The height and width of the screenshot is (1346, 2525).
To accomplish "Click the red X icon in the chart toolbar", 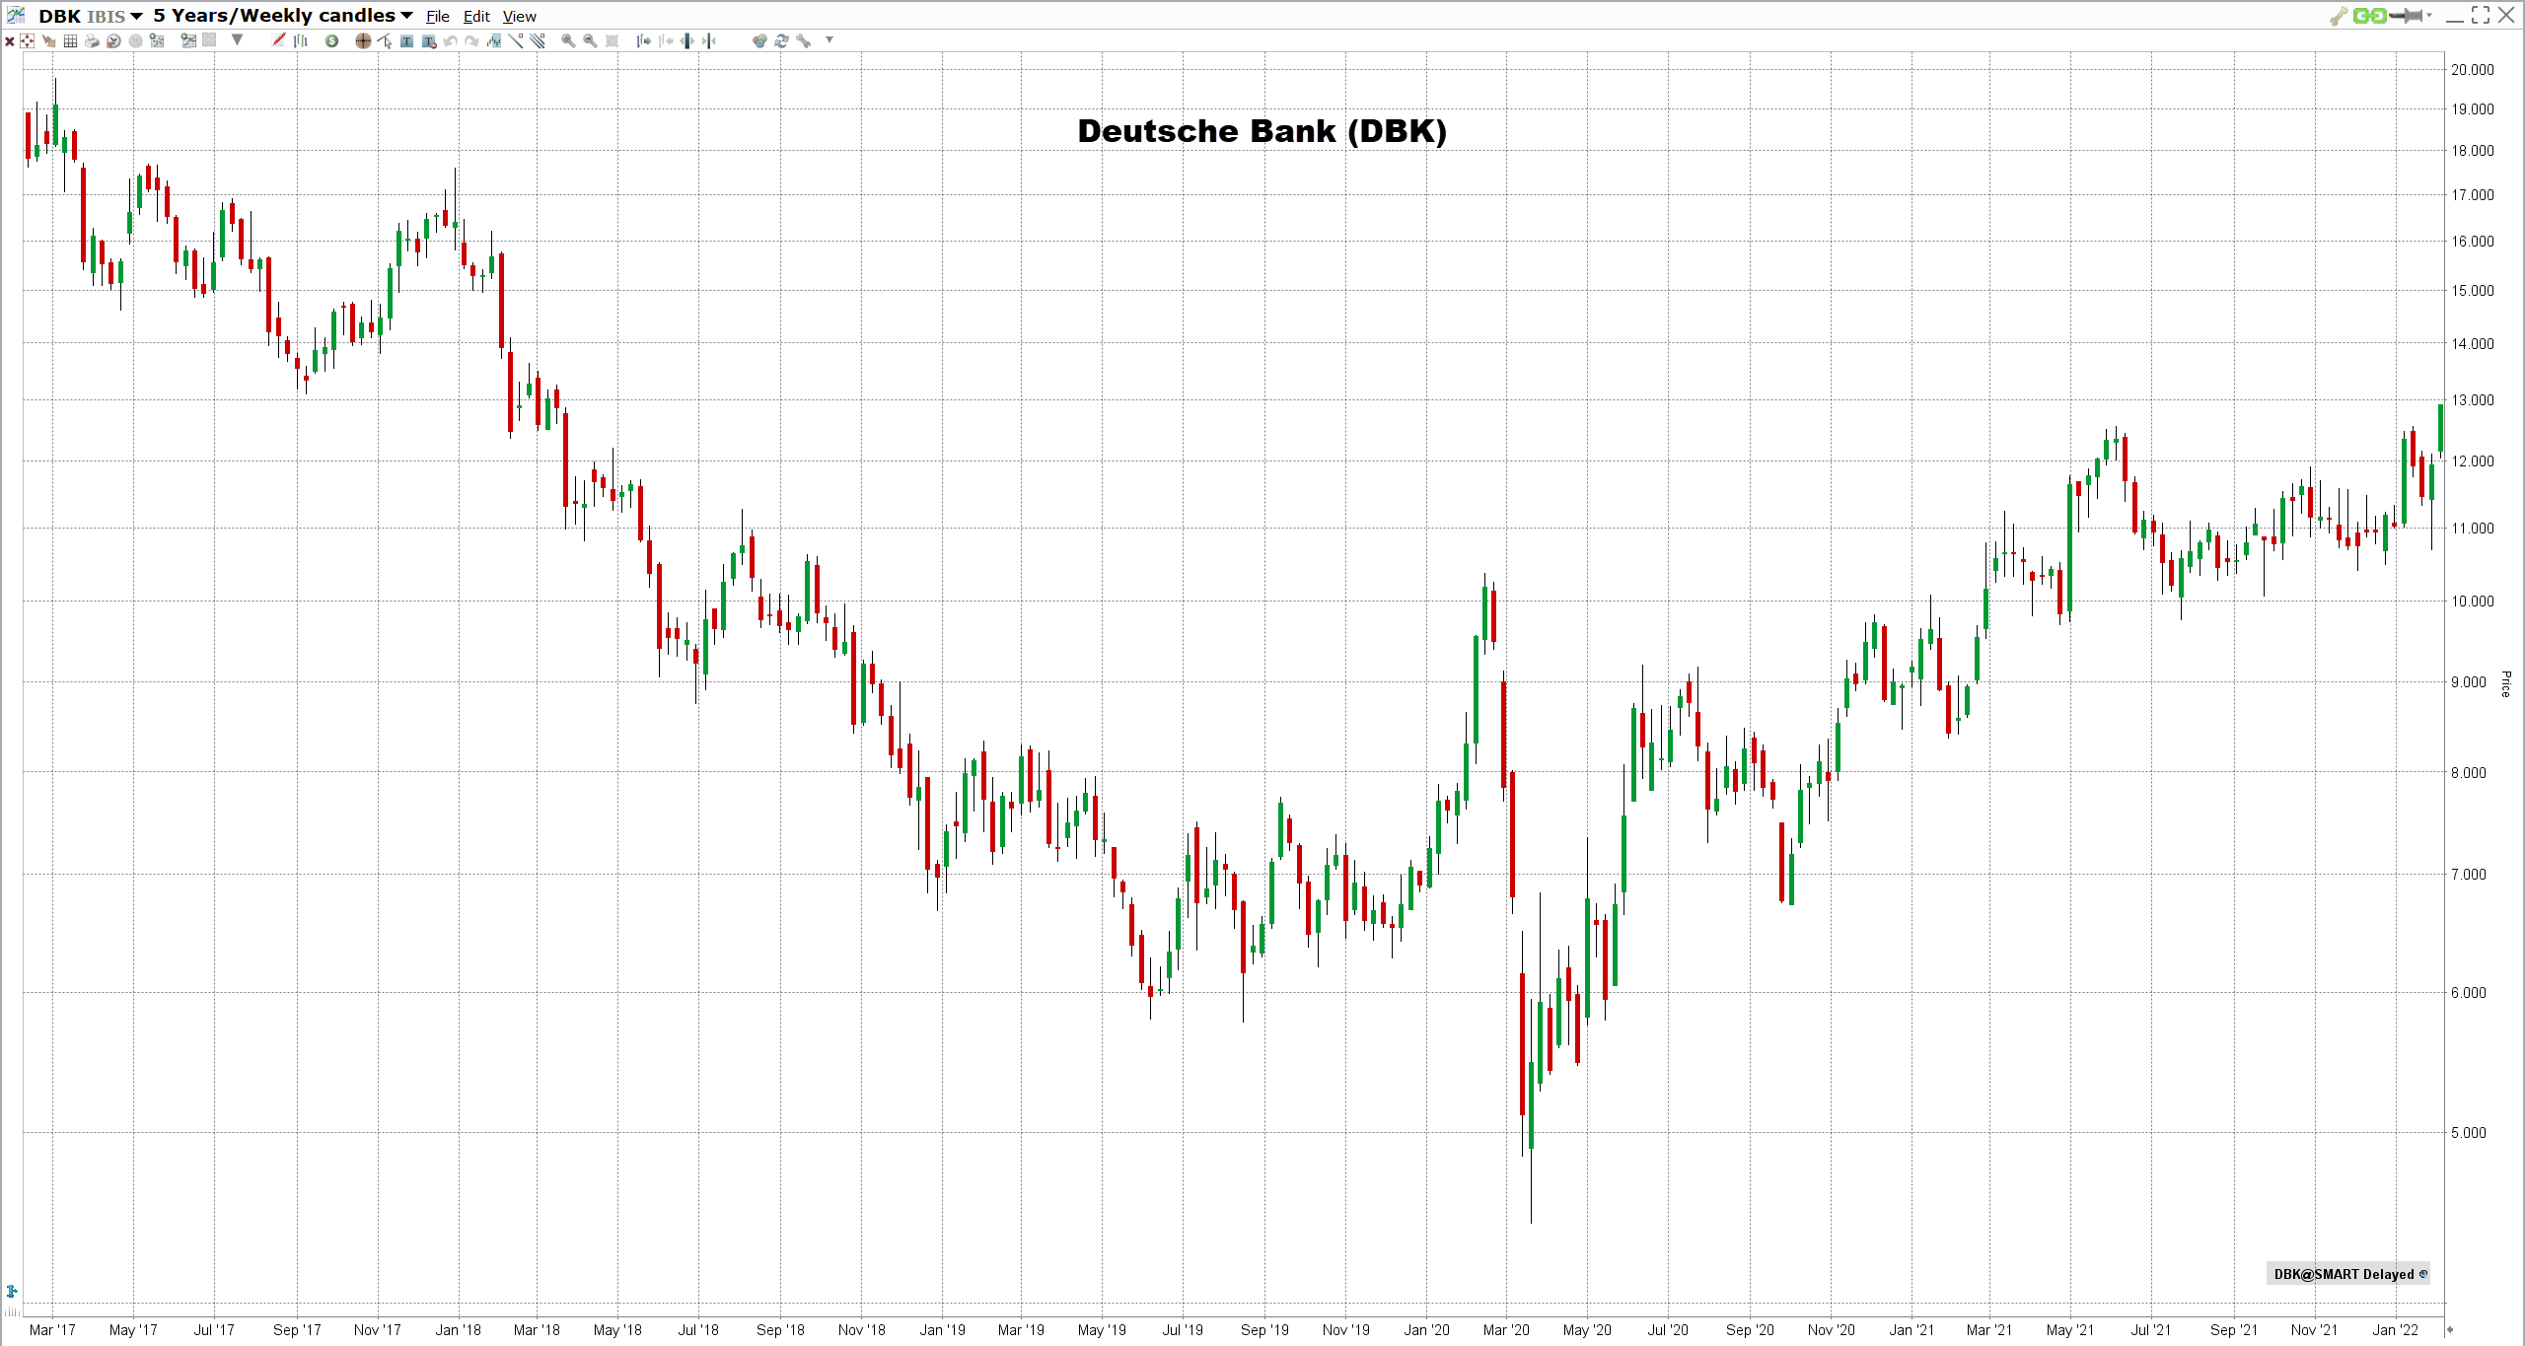I will (x=10, y=40).
